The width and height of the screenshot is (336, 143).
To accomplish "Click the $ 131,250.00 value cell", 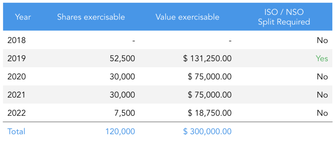I will 207,59.
